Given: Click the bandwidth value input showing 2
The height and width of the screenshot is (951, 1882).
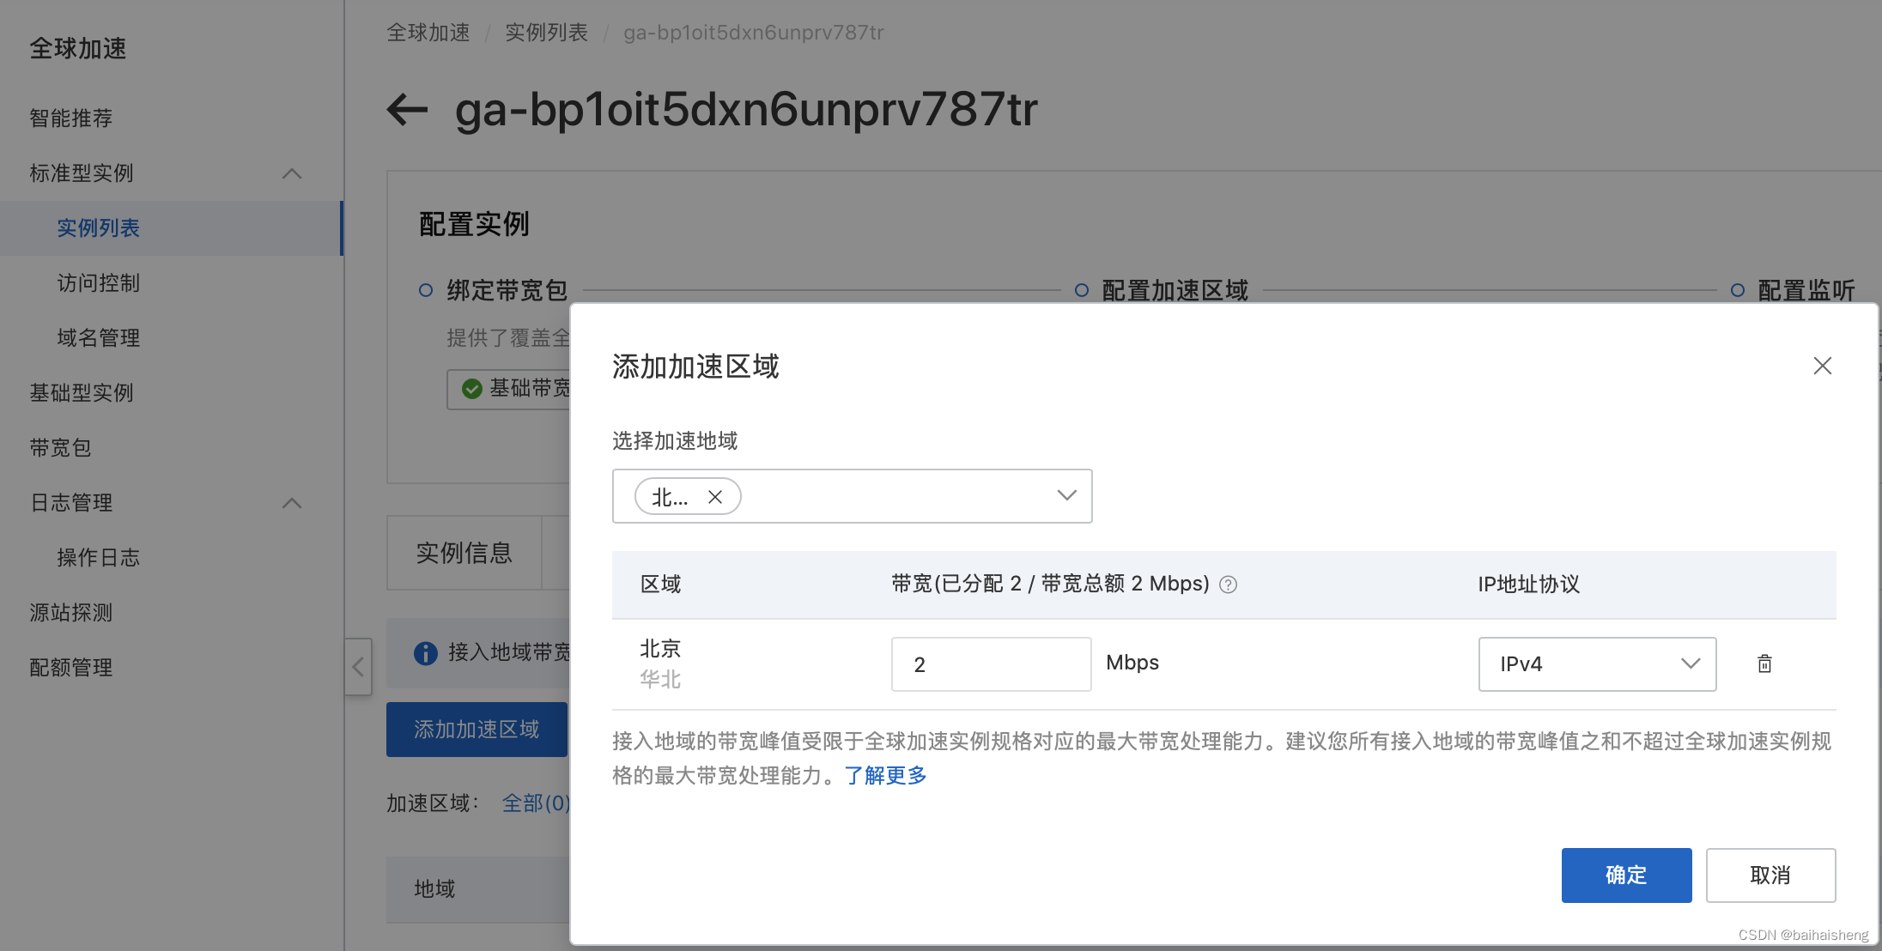Looking at the screenshot, I should (991, 663).
